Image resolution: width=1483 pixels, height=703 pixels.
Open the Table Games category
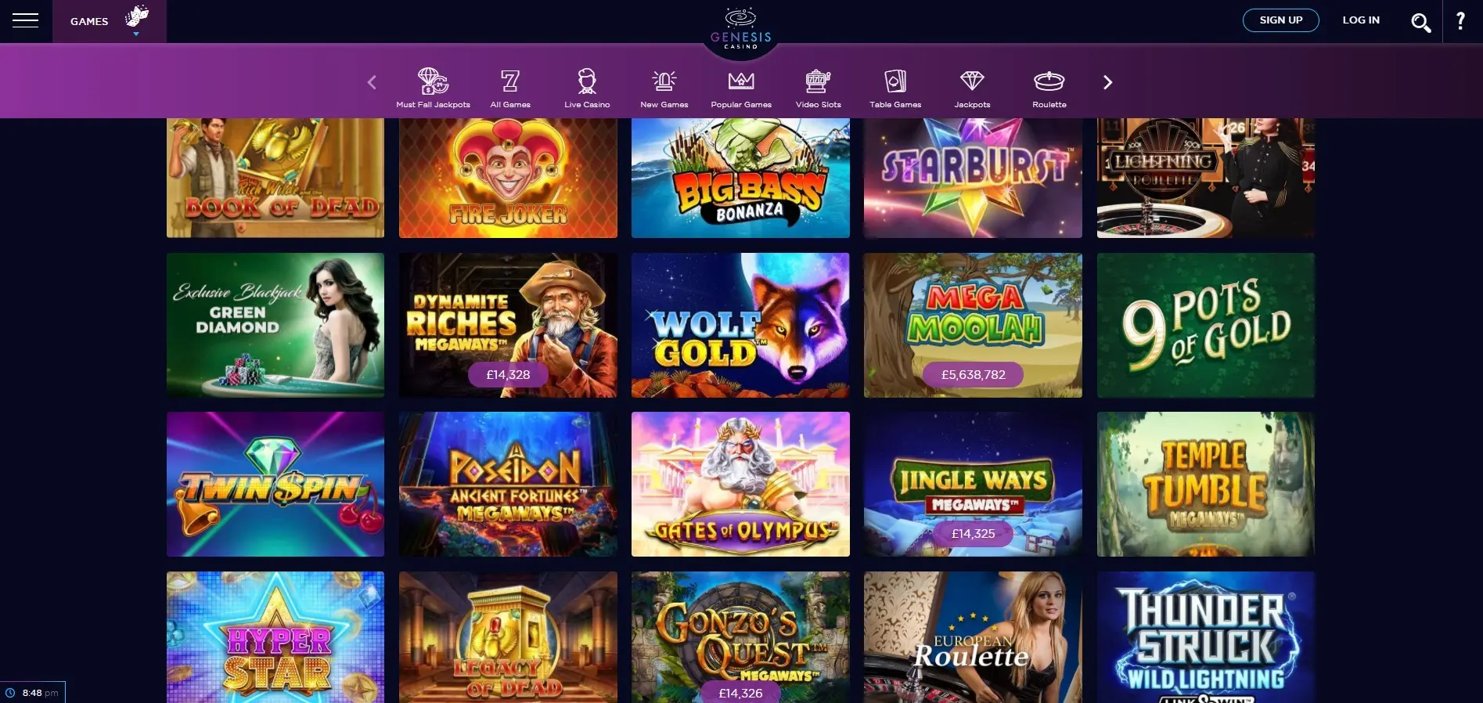coord(895,88)
